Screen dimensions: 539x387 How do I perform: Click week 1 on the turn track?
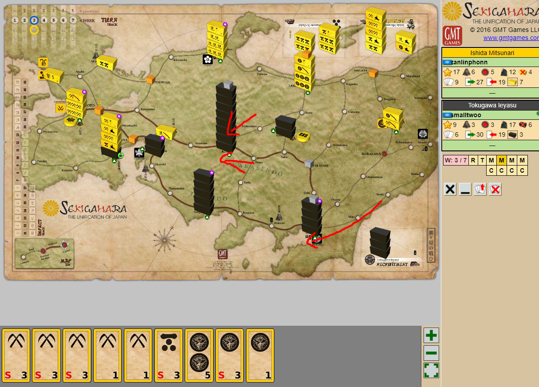tap(15, 20)
